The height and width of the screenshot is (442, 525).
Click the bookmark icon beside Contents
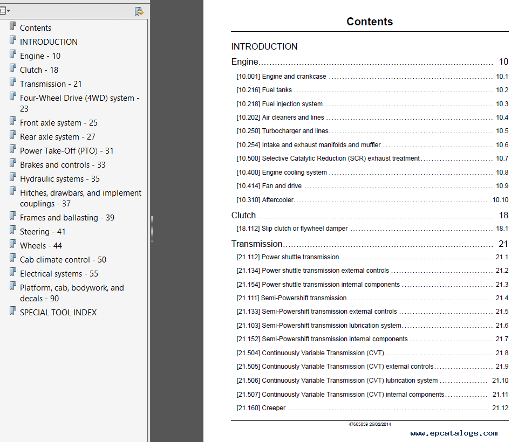tap(13, 26)
